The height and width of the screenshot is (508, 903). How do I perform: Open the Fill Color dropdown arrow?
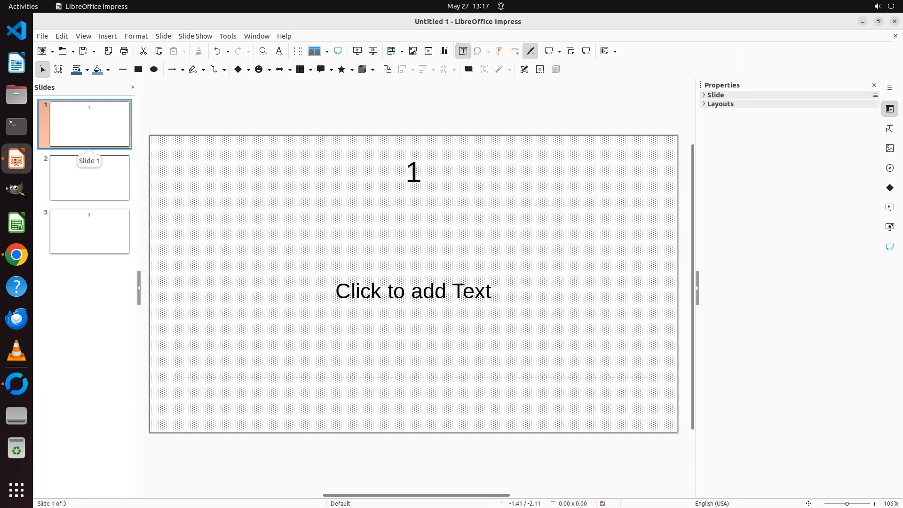(x=108, y=70)
